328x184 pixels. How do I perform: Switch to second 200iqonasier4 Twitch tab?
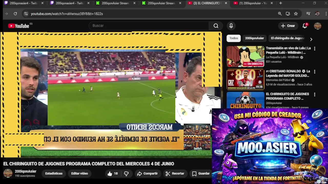point(69,3)
